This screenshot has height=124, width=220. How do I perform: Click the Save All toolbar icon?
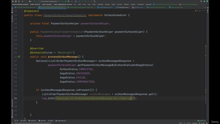coord(16,1)
